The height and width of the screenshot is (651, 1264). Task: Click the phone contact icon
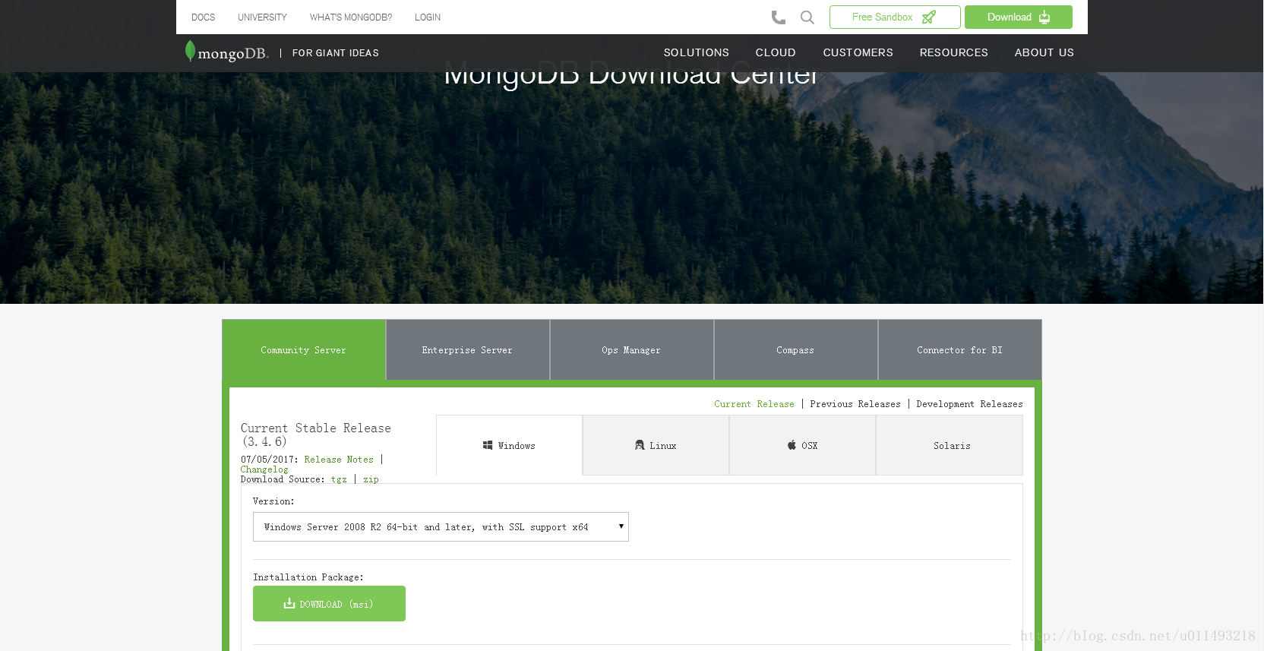tap(779, 17)
